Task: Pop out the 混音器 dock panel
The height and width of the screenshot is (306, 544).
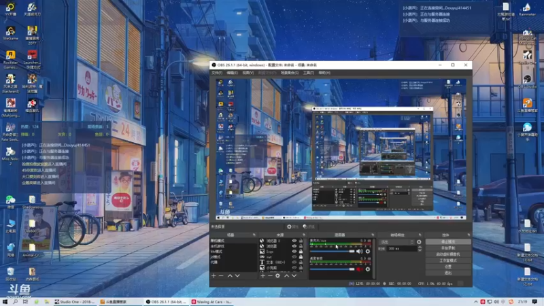Action: [373, 235]
